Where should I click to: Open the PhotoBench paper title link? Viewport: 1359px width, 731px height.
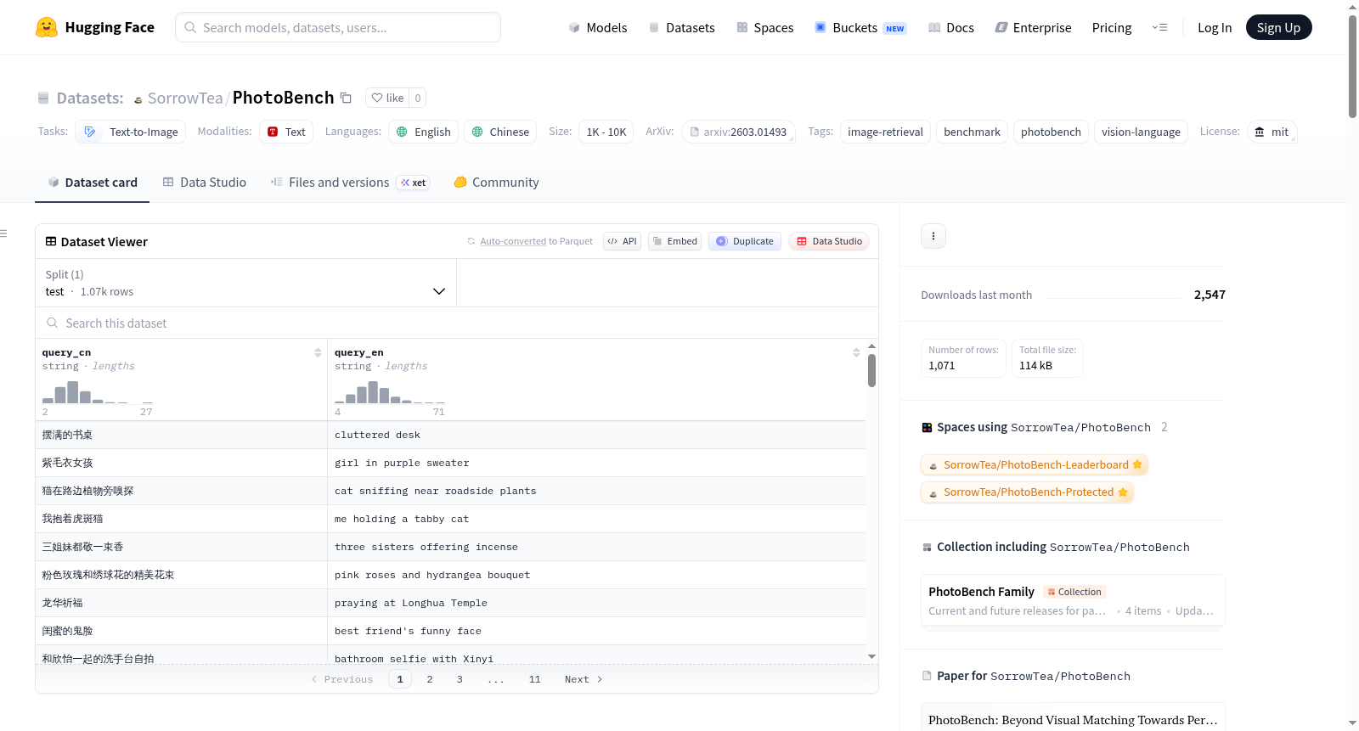[1073, 720]
